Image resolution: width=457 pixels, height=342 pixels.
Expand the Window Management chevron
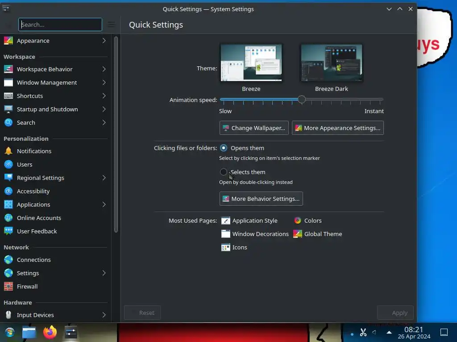pos(104,82)
